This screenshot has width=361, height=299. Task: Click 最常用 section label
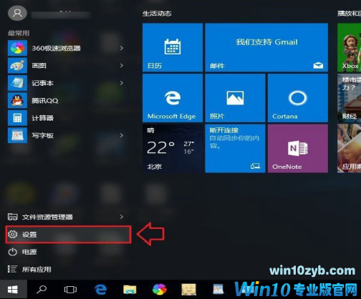click(x=19, y=33)
